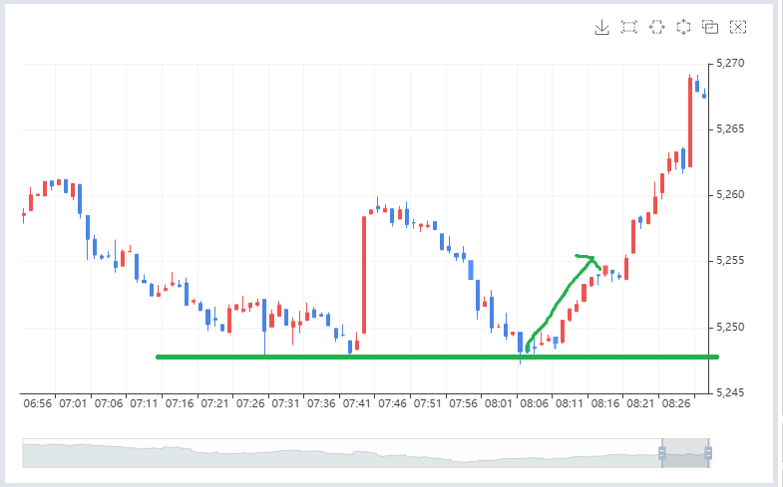This screenshot has height=487, width=783.
Task: Click the 5,260 price axis label
Action: click(730, 195)
